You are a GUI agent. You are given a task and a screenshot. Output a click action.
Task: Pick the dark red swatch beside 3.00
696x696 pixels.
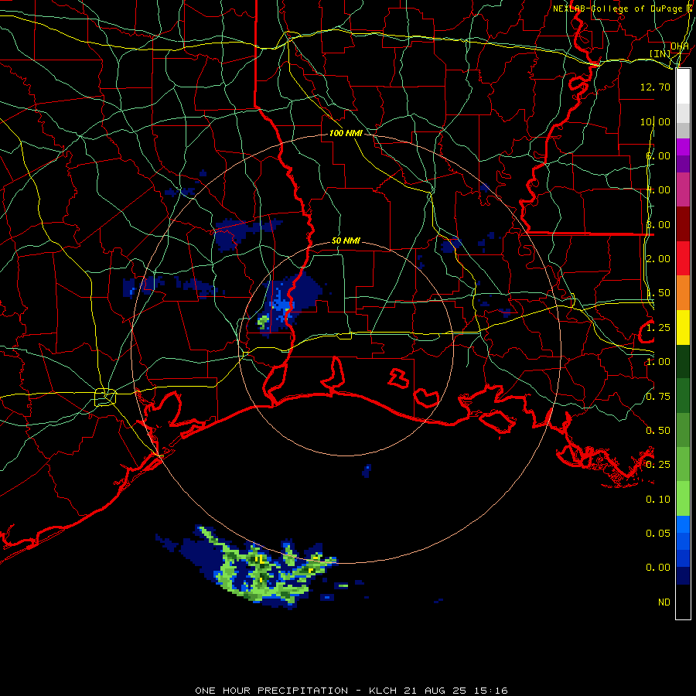tap(683, 224)
